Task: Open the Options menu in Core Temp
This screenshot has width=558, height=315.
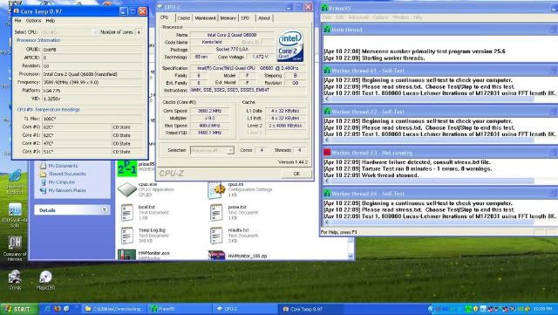Action: (x=33, y=21)
